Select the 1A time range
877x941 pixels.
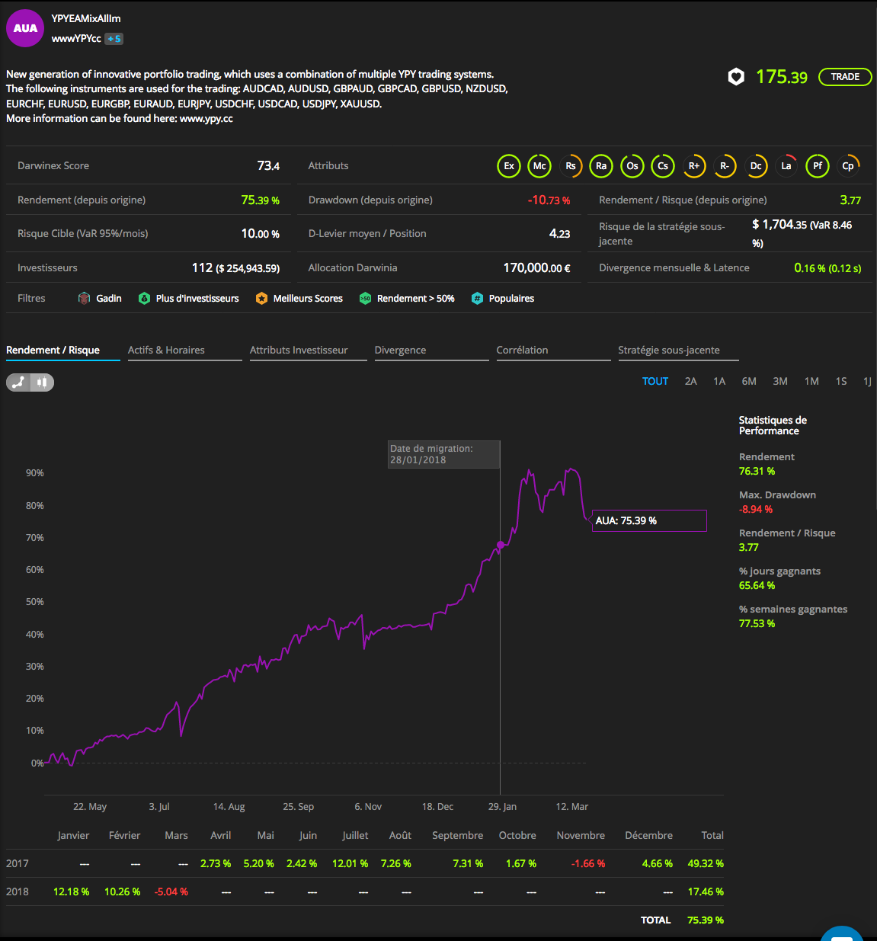tap(719, 381)
